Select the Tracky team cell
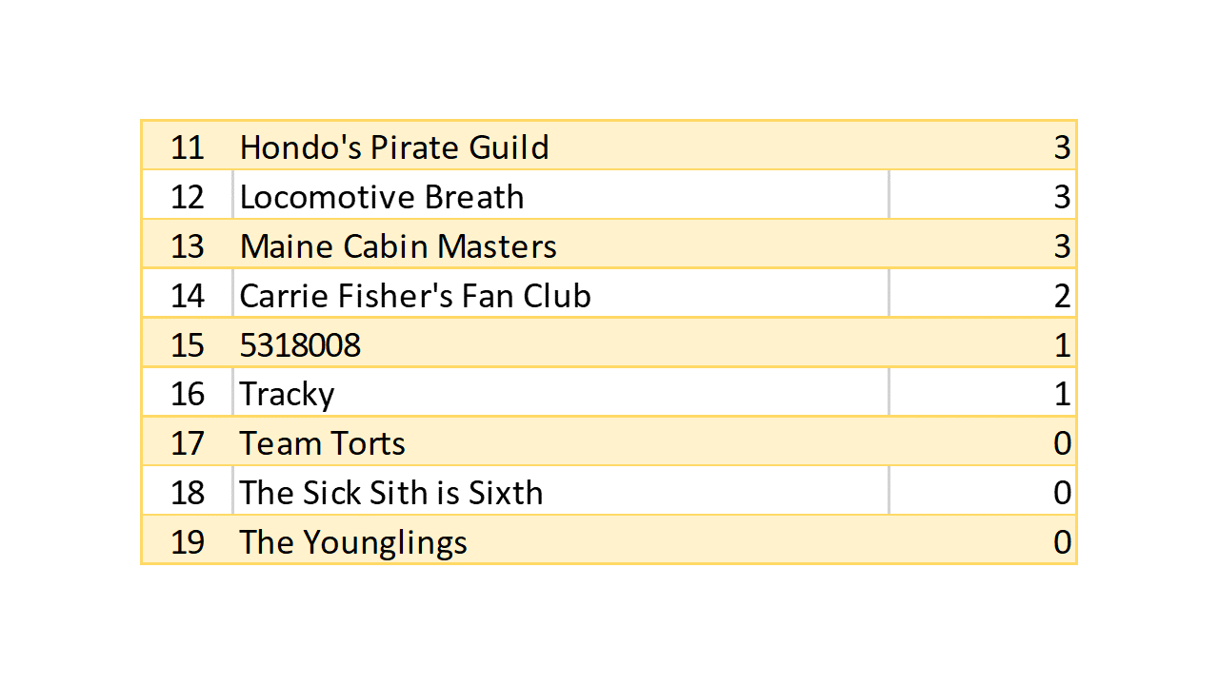This screenshot has width=1219, height=685. point(287,395)
